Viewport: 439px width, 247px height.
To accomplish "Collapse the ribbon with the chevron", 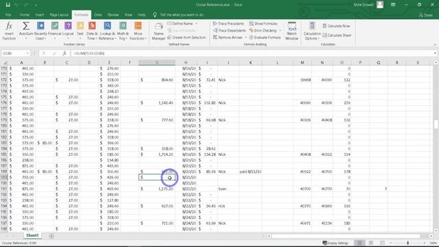I will pyautogui.click(x=435, y=45).
